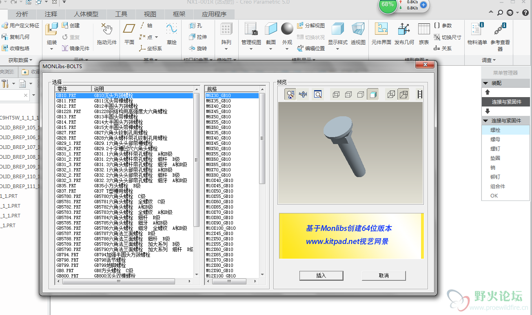The height and width of the screenshot is (315, 532).
Task: Click 分解视图 (Exploded View)
Action: point(311,25)
